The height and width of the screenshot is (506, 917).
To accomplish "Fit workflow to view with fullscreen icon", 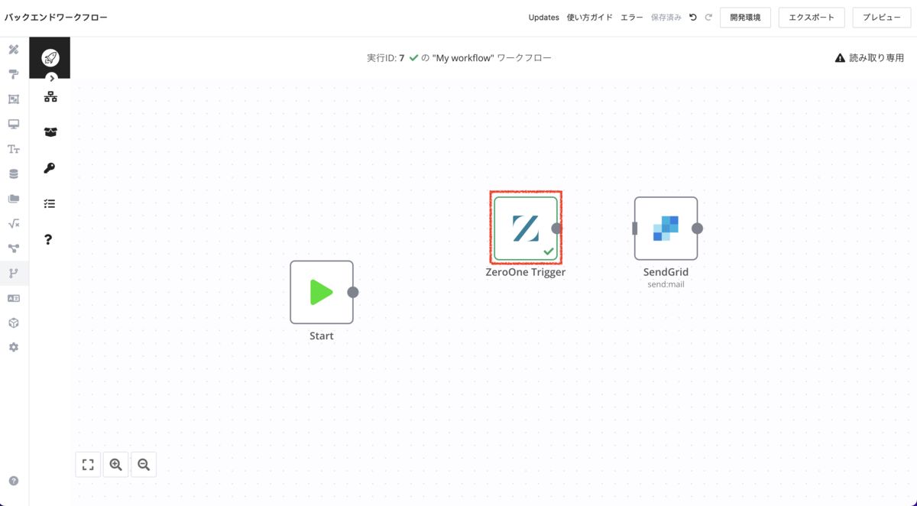I will pos(88,465).
